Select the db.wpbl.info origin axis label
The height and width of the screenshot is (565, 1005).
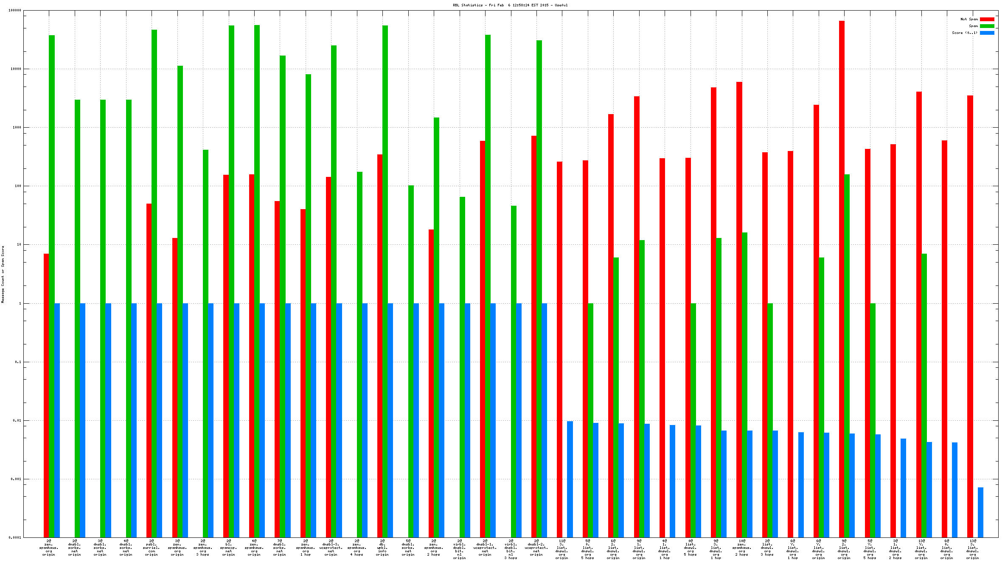click(x=382, y=547)
